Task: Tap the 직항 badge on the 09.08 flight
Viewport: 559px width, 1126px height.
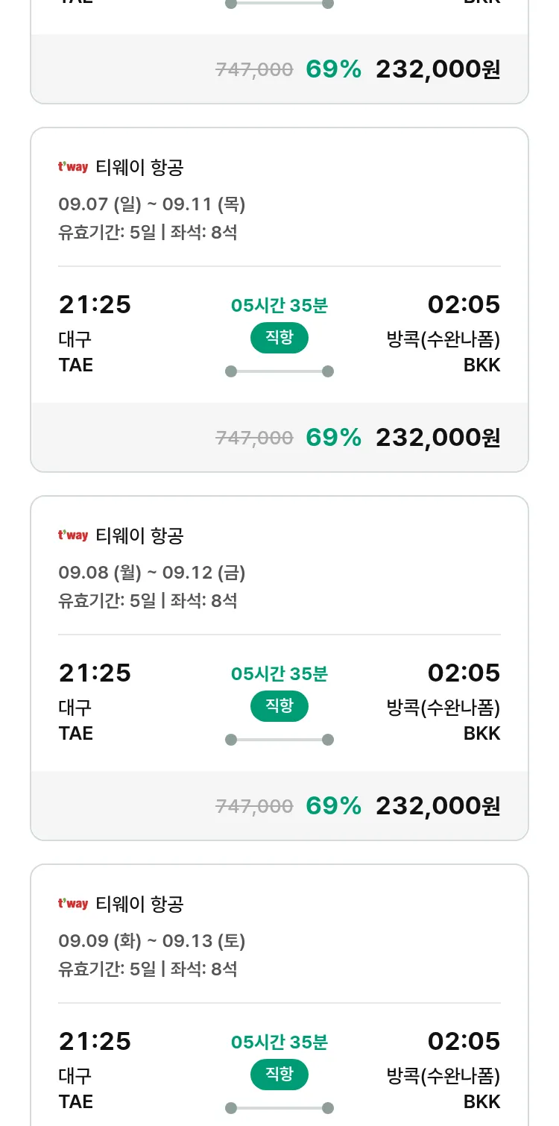Action: click(279, 706)
